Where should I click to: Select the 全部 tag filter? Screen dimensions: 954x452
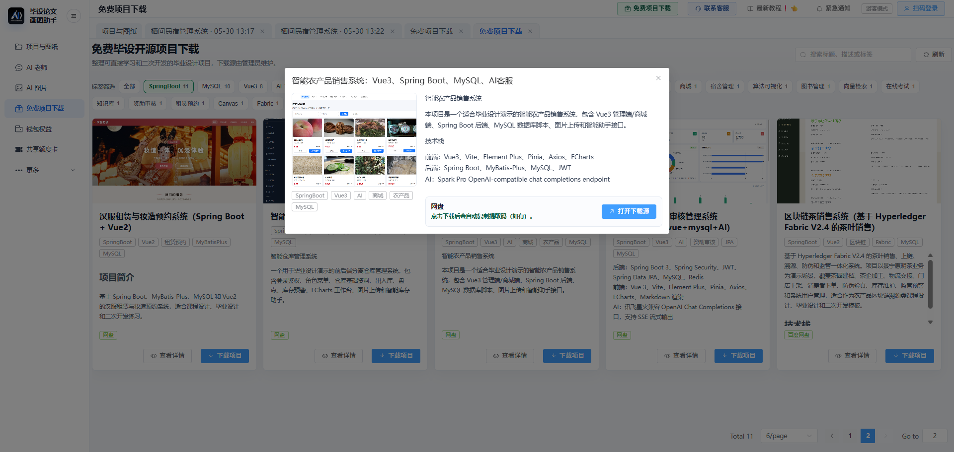[129, 86]
